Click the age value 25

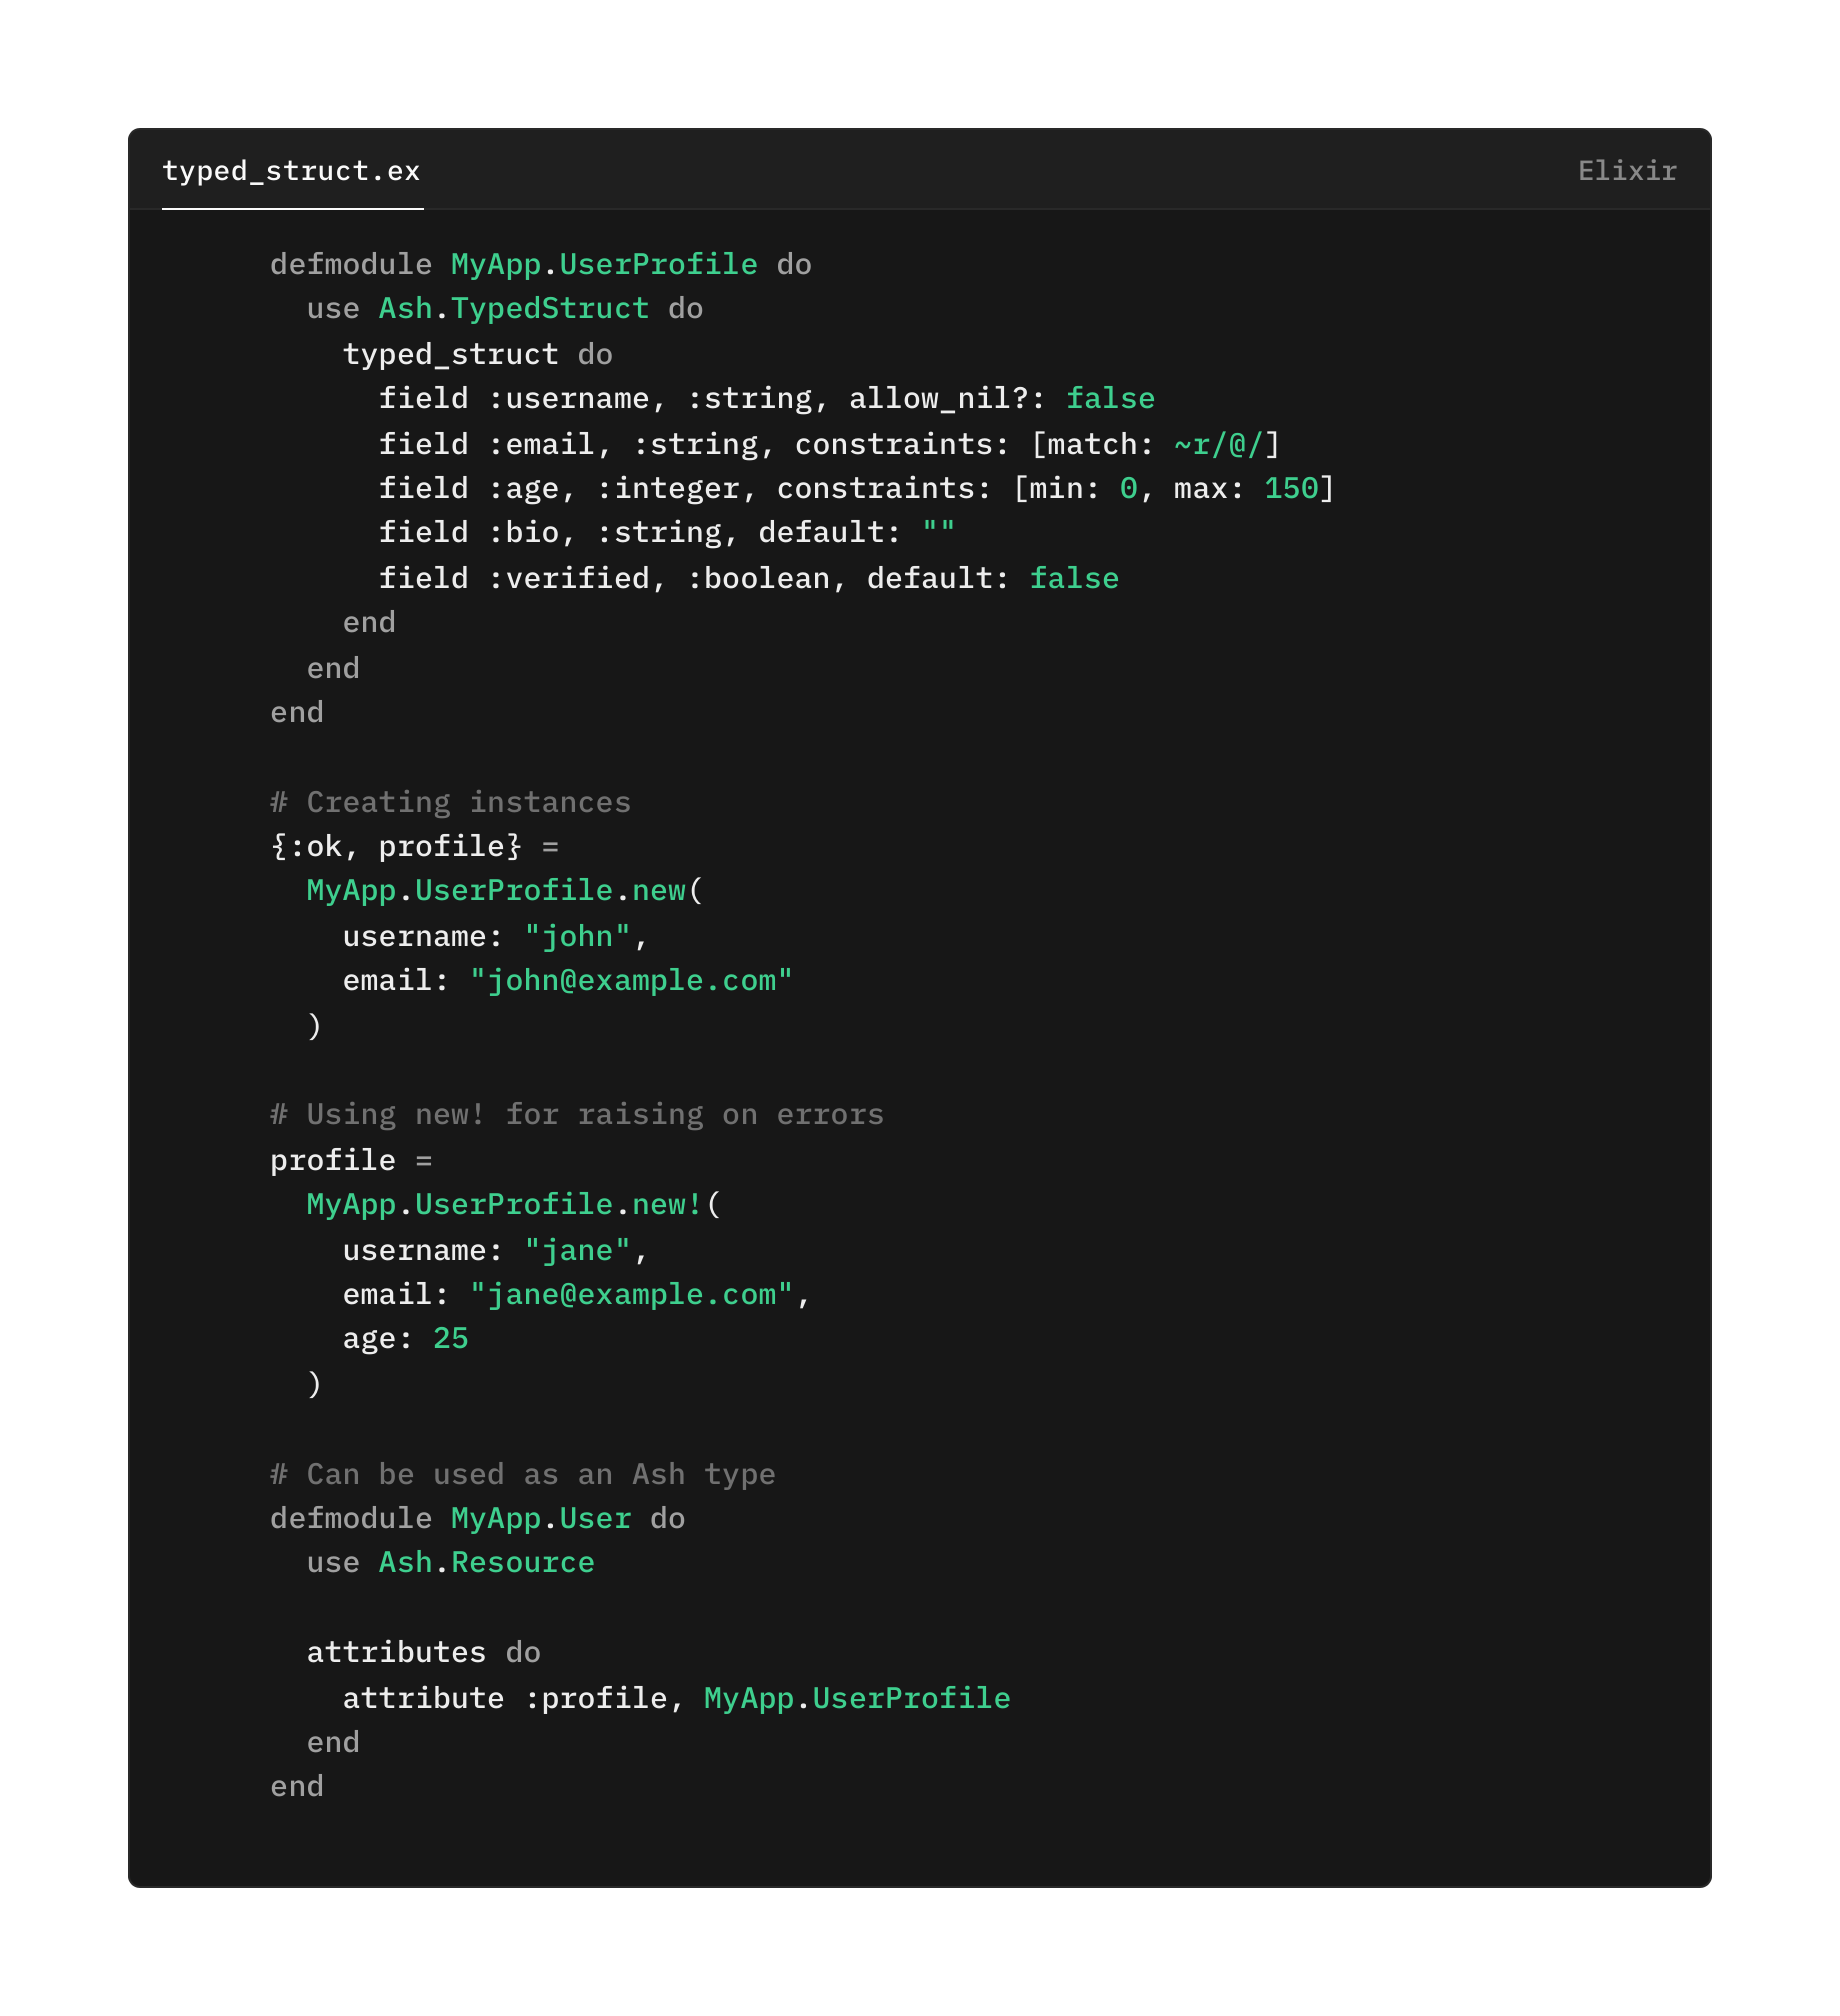point(450,1338)
